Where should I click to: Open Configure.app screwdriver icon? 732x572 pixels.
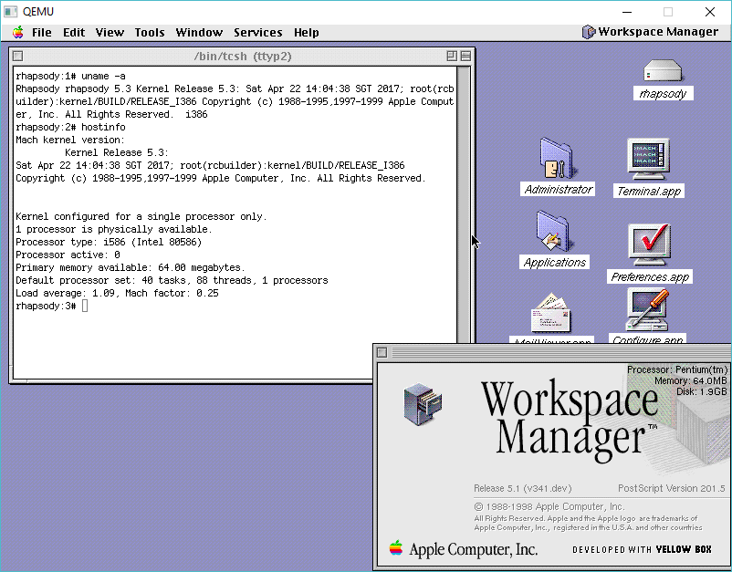point(648,310)
